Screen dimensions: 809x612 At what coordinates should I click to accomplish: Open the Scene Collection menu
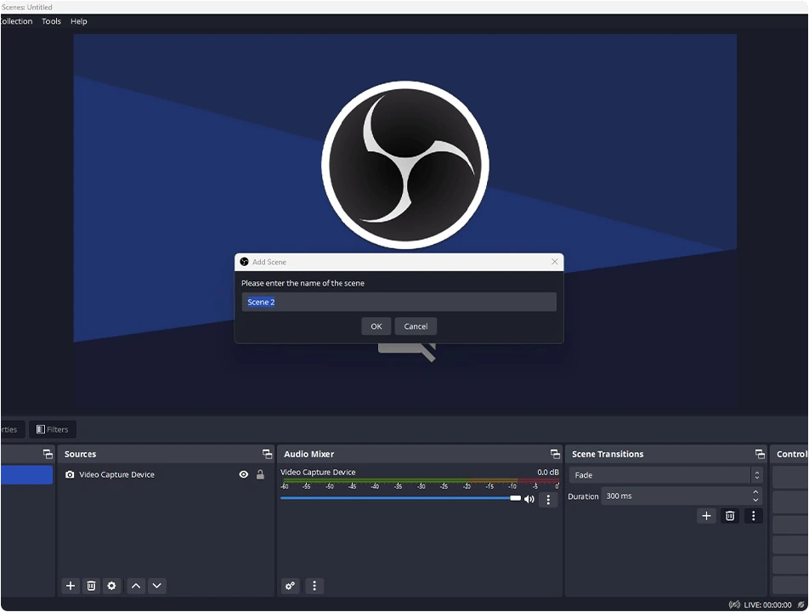(16, 21)
